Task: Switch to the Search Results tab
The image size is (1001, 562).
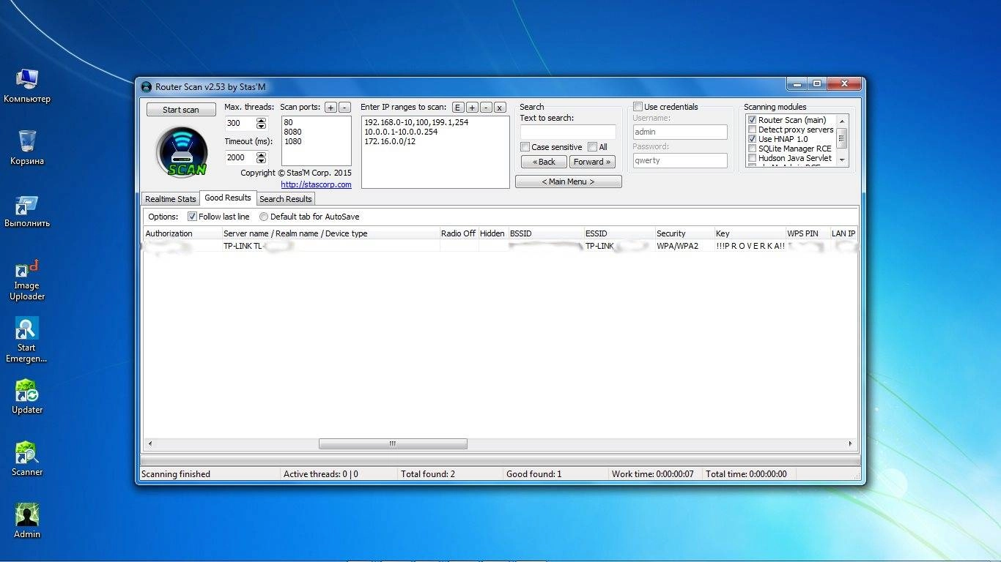Action: (x=286, y=199)
